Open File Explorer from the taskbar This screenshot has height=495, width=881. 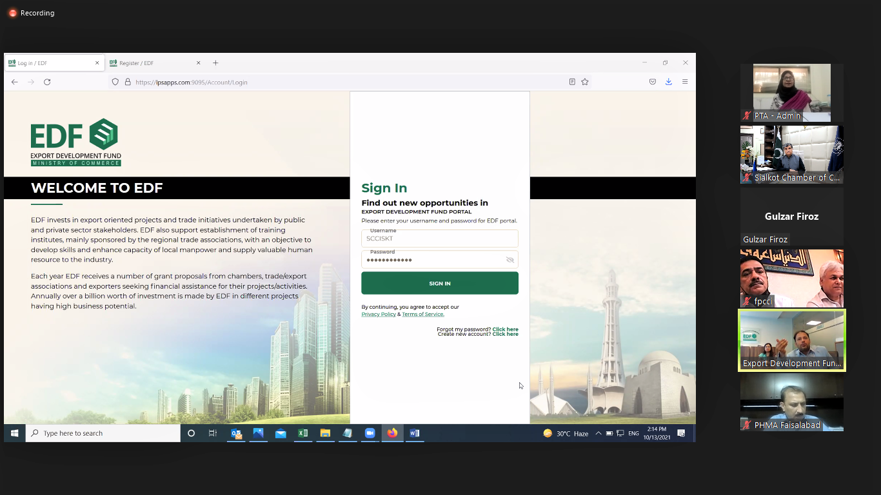(325, 433)
